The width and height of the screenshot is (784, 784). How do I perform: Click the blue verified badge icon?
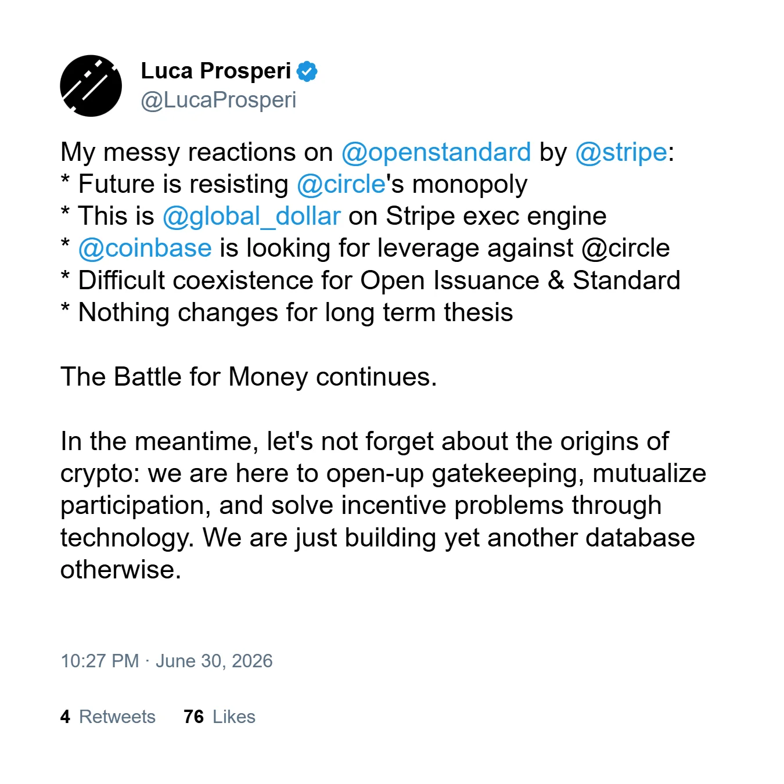307,71
